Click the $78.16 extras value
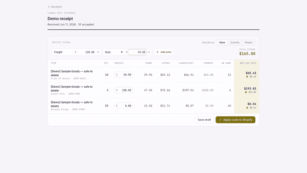The image size is (307, 173). (x=165, y=90)
